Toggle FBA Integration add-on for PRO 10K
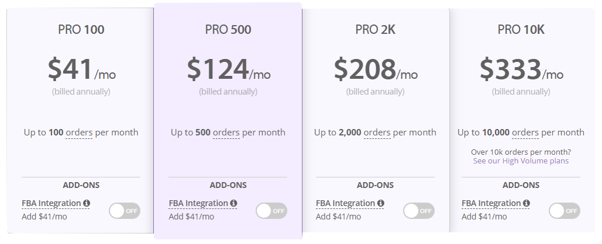This screenshot has width=602, height=244. click(565, 211)
